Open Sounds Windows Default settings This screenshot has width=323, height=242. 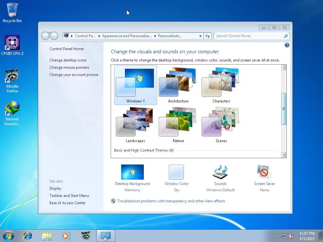point(220,178)
